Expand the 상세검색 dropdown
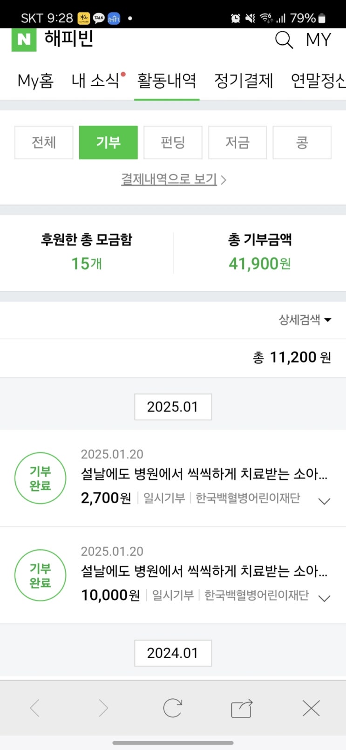Image resolution: width=346 pixels, height=750 pixels. coord(305,320)
